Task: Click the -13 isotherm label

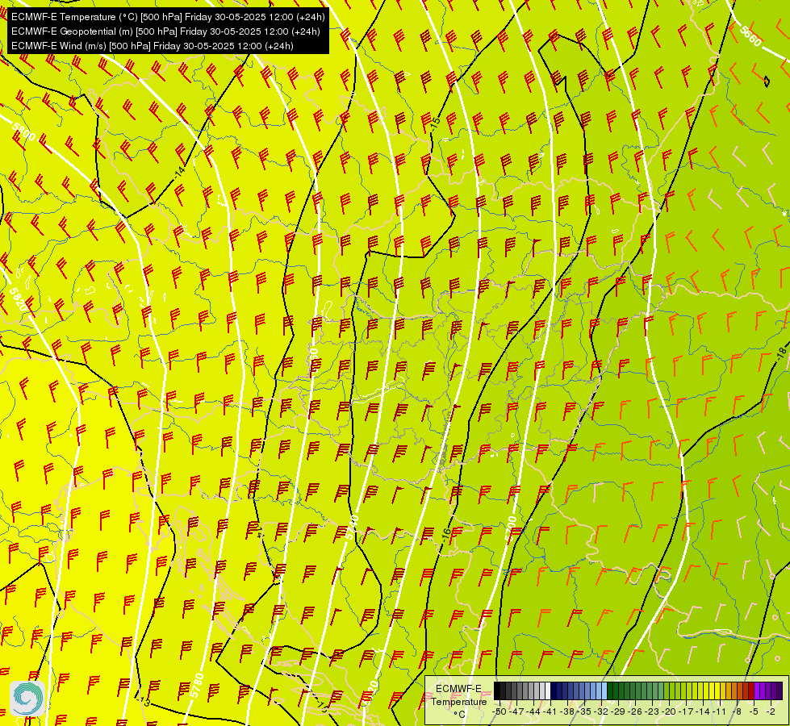Action: pyautogui.click(x=144, y=701)
